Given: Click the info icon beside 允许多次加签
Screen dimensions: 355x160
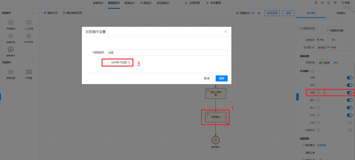Looking at the screenshot, I should 129,62.
